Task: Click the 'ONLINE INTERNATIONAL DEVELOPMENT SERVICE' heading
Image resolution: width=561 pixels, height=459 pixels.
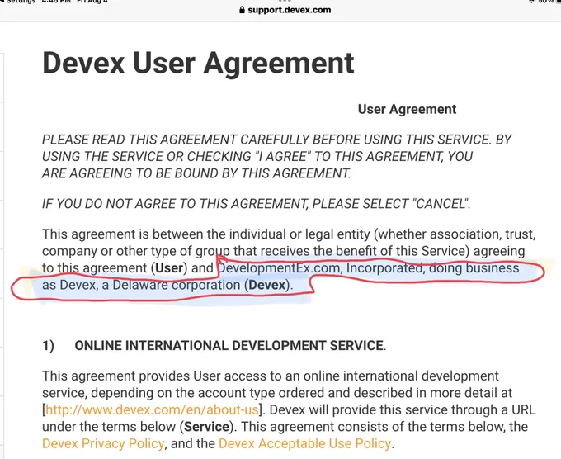Action: point(229,346)
